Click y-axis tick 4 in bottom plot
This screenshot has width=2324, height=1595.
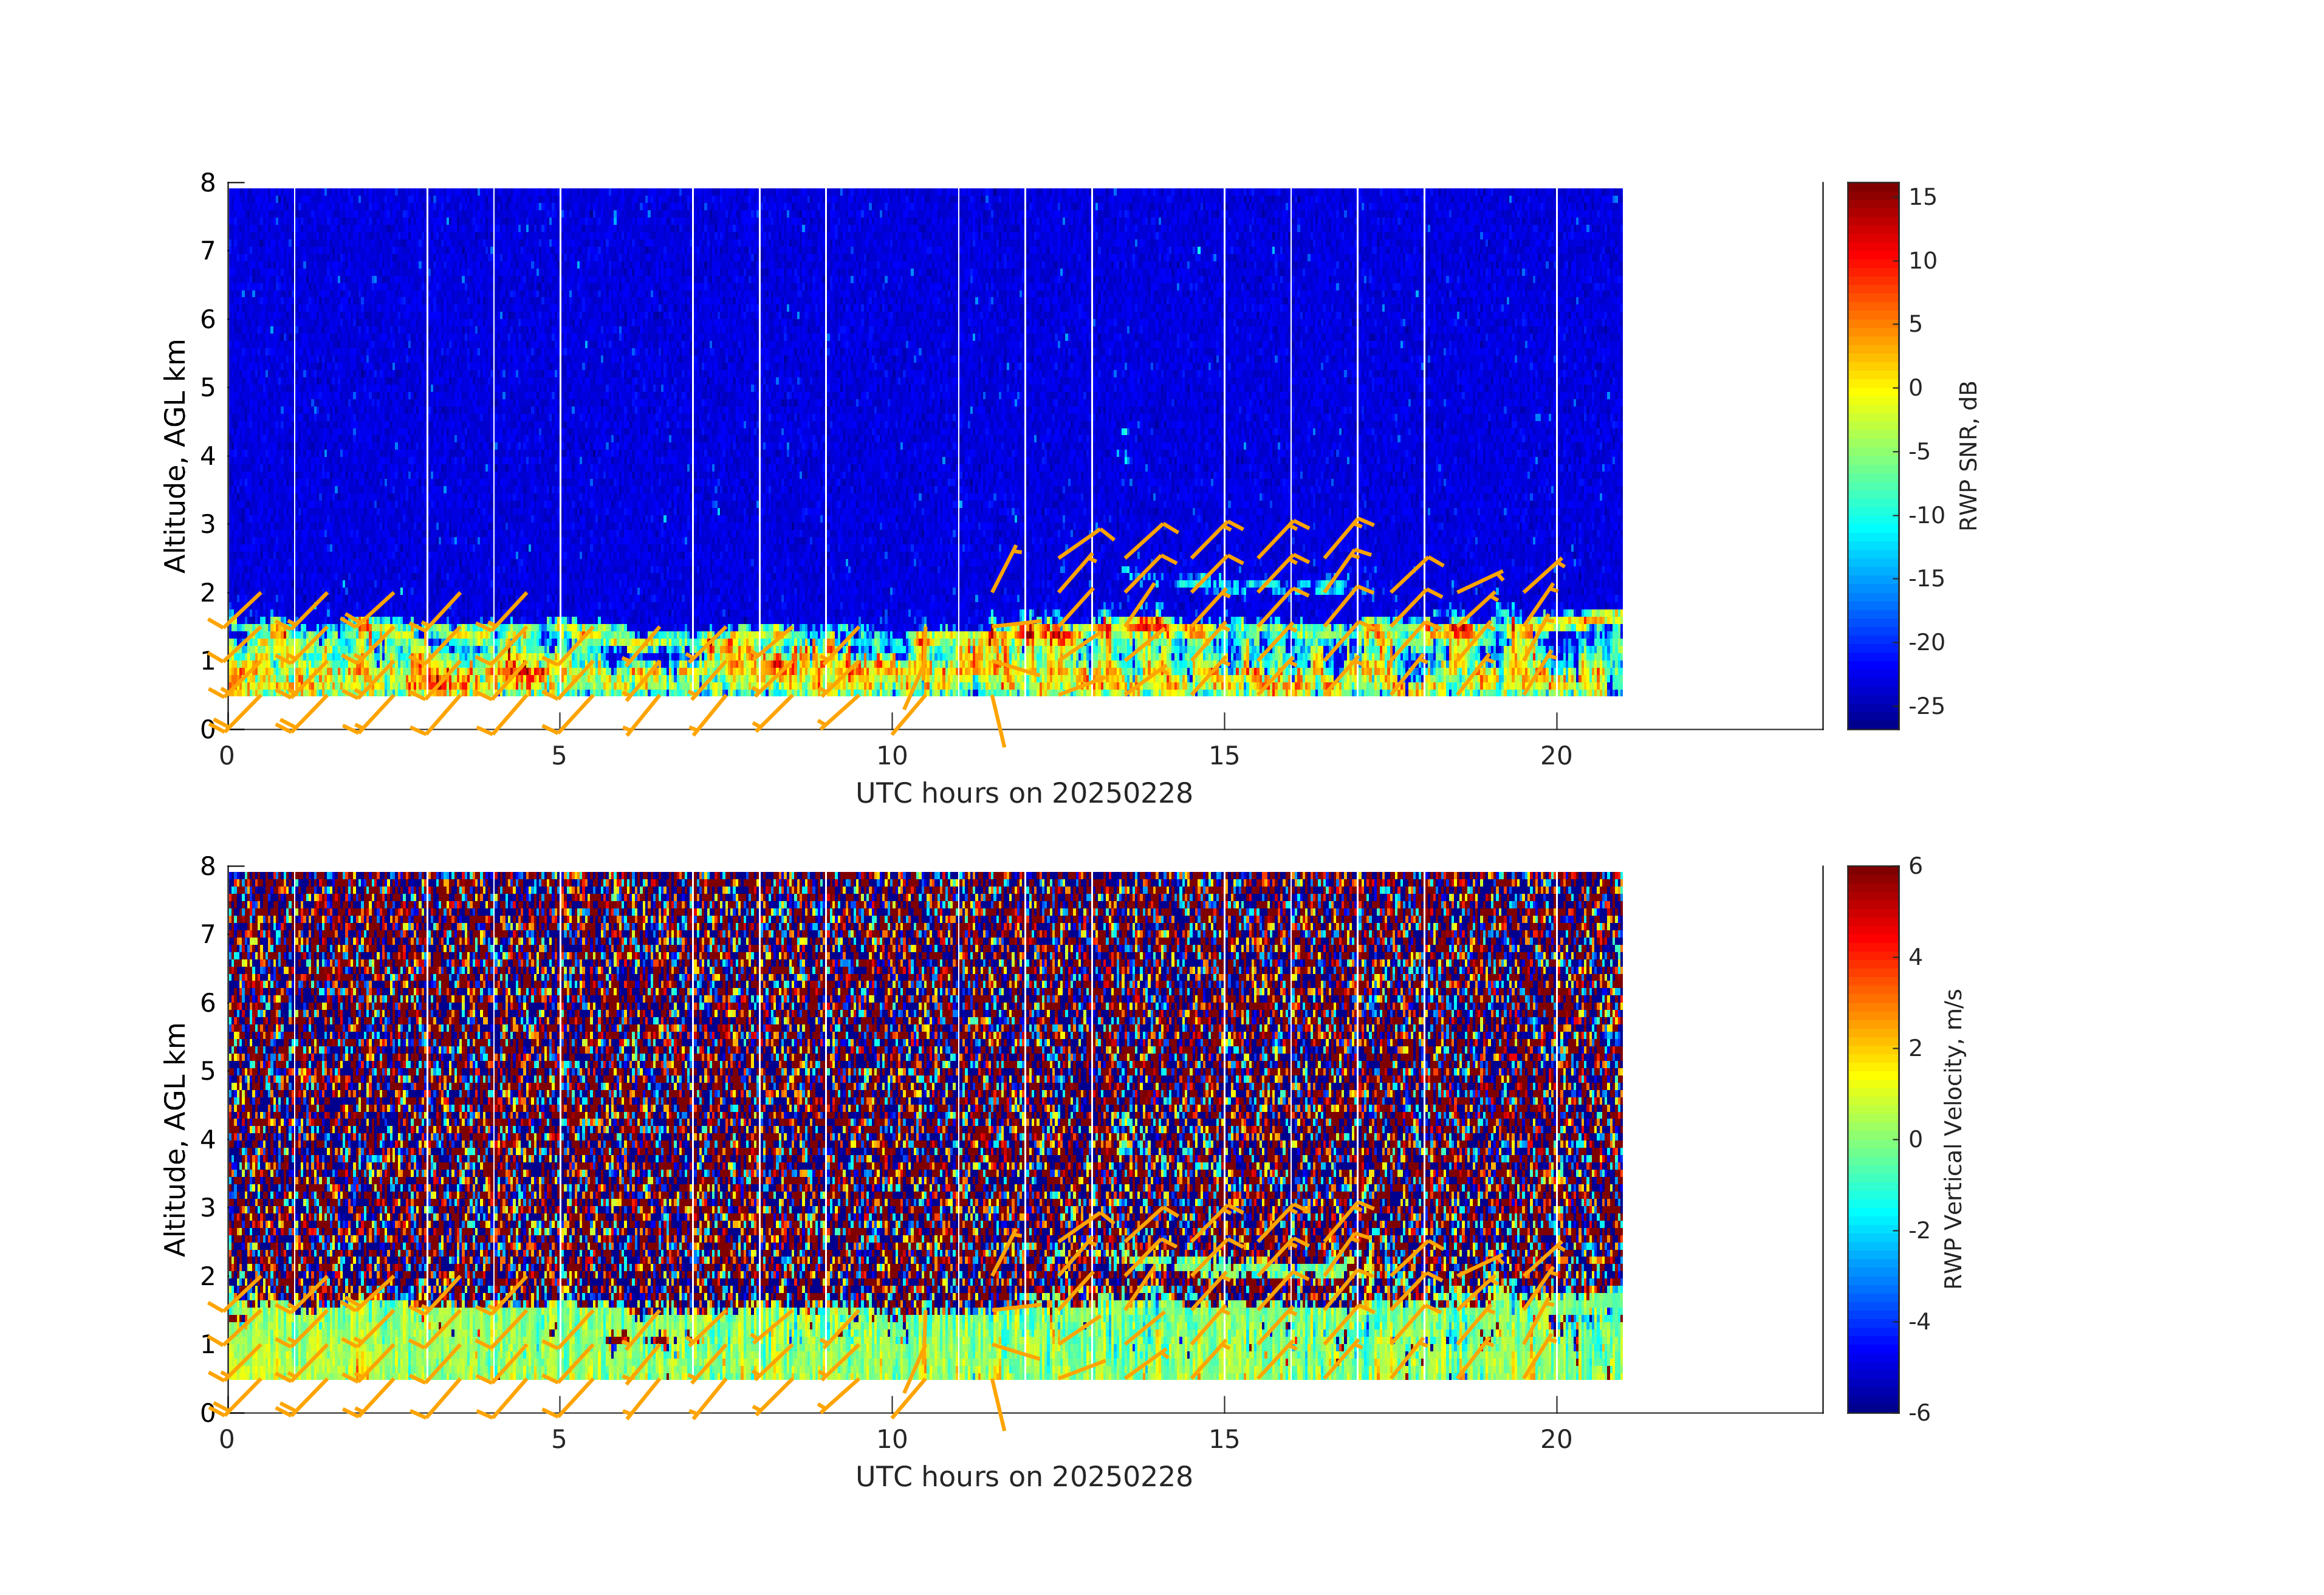click(x=207, y=1139)
